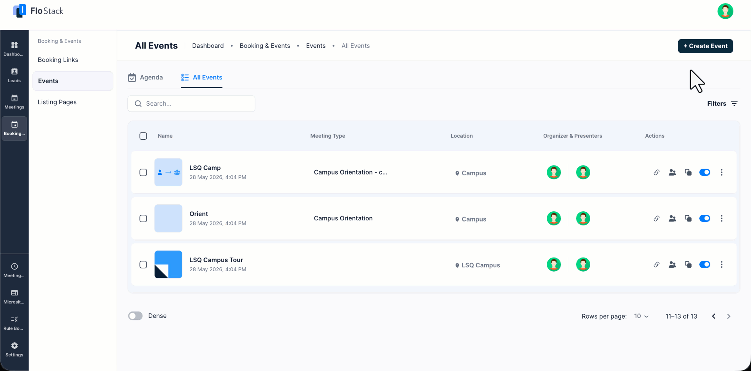Image resolution: width=751 pixels, height=371 pixels.
Task: Go to Meetings in sidebar
Action: [14, 102]
